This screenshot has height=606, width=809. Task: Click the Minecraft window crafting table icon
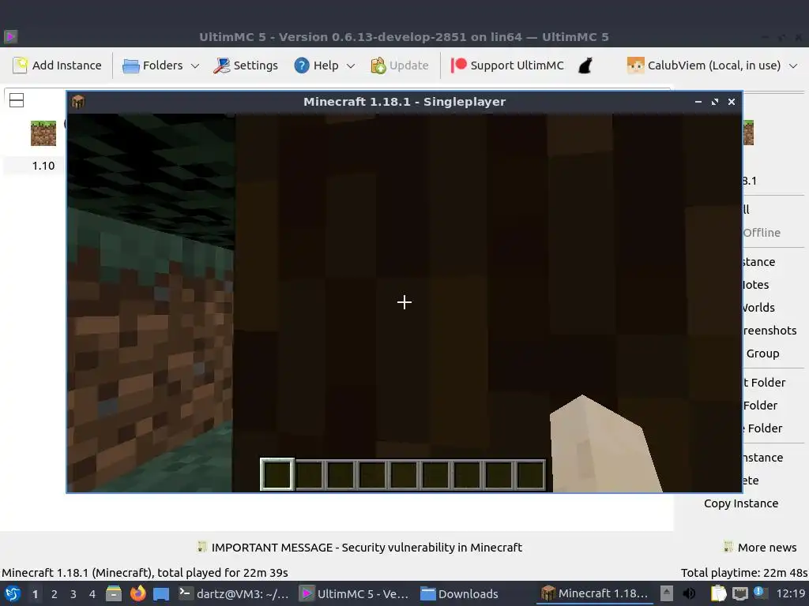78,102
